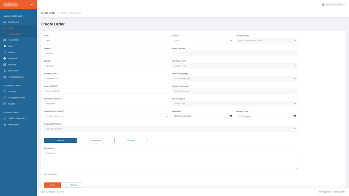Click the SMTP Configuration icon

(5, 118)
